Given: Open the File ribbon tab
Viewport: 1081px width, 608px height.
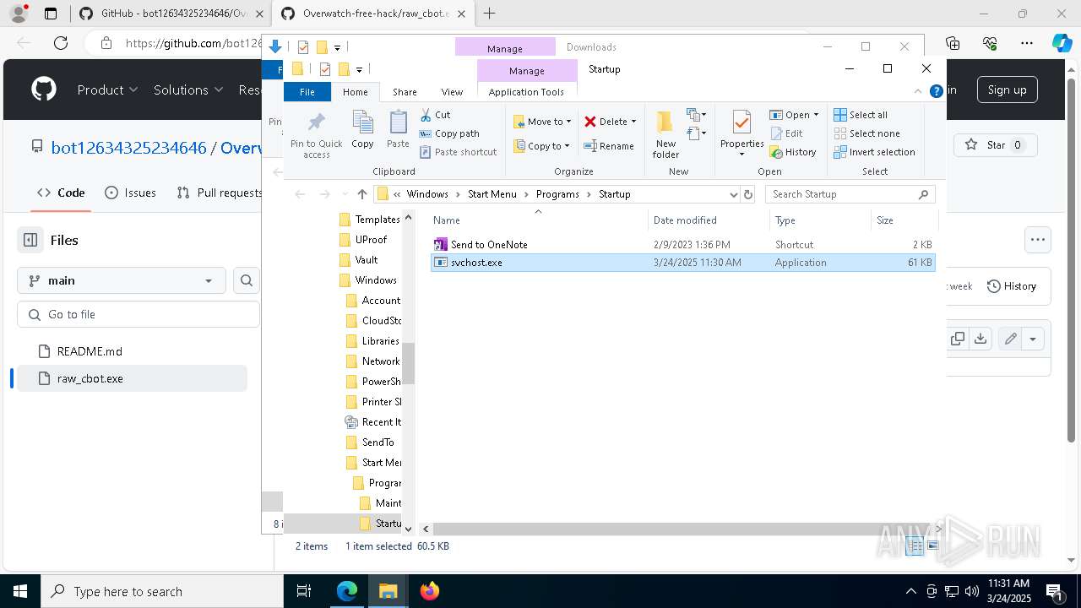Looking at the screenshot, I should tap(307, 92).
